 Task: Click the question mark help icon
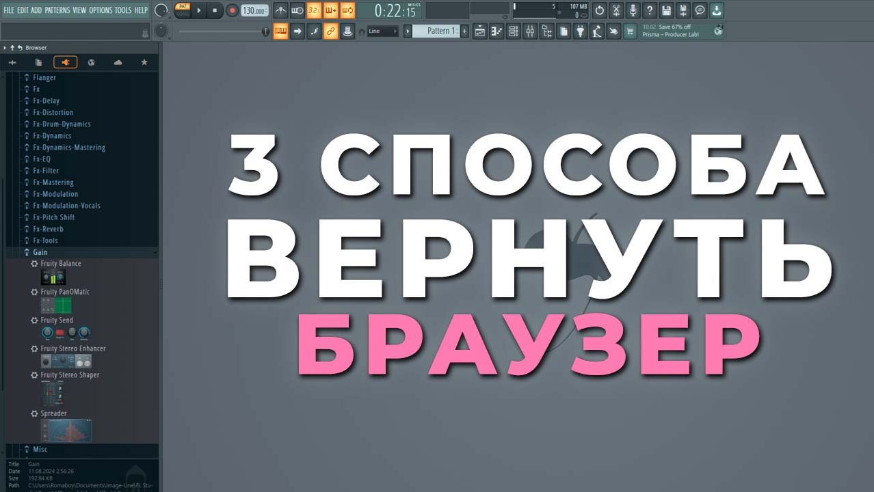650,10
